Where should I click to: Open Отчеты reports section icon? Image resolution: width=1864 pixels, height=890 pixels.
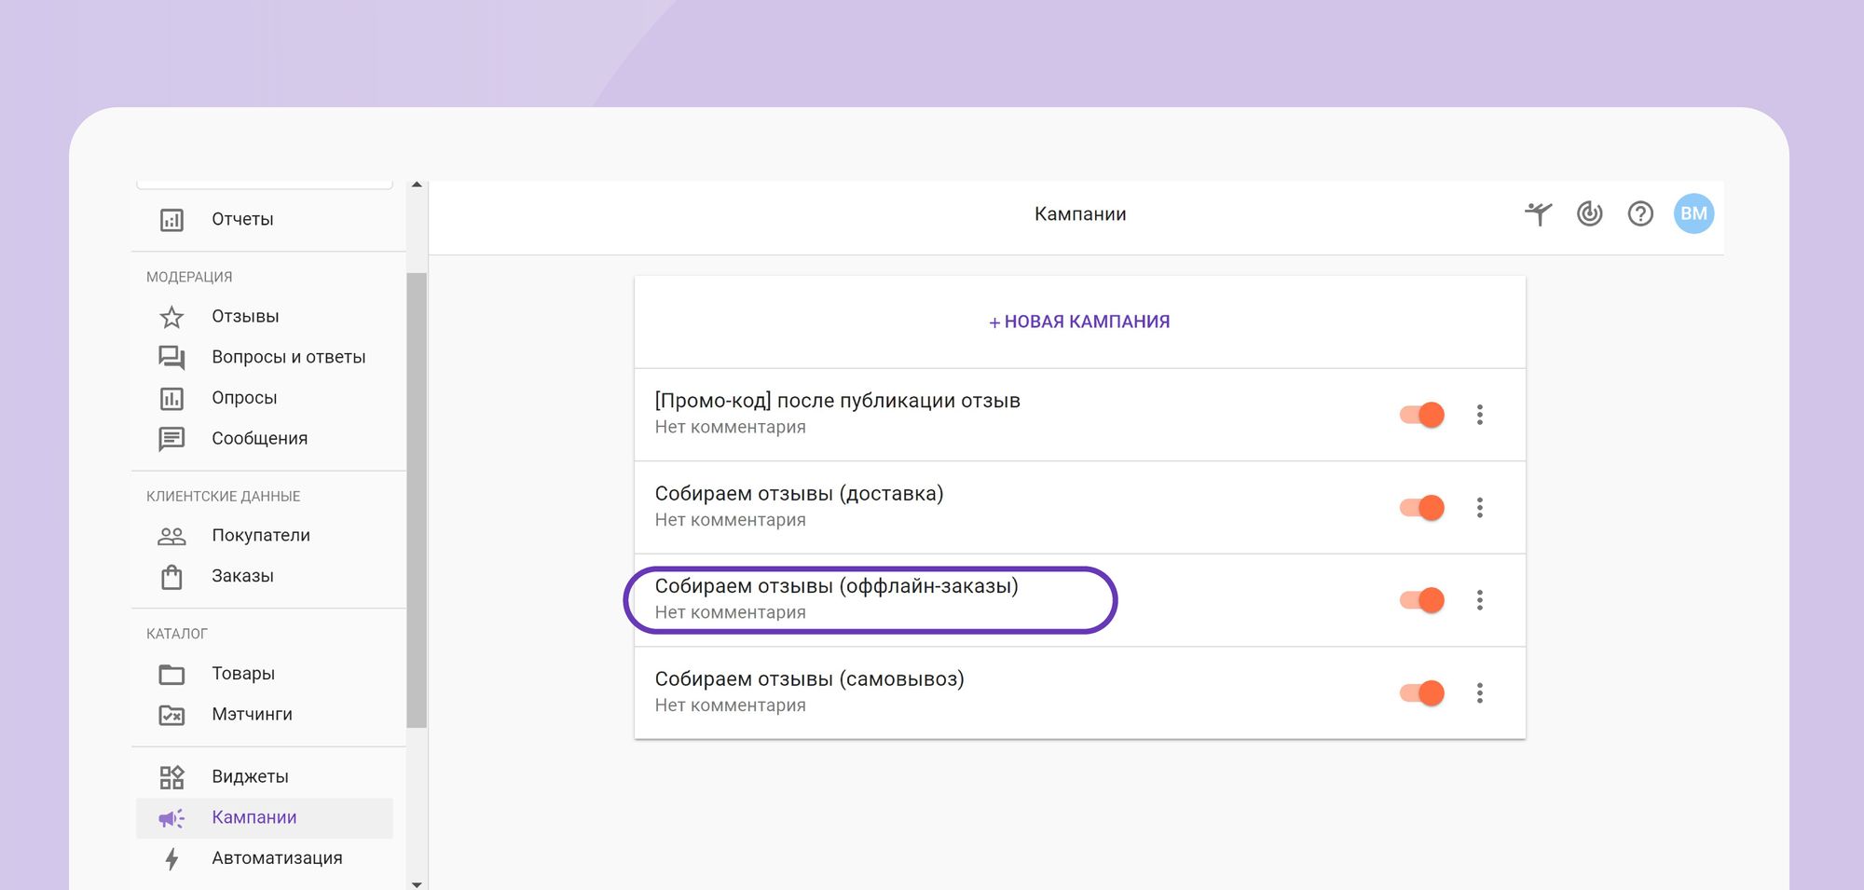pos(171,220)
